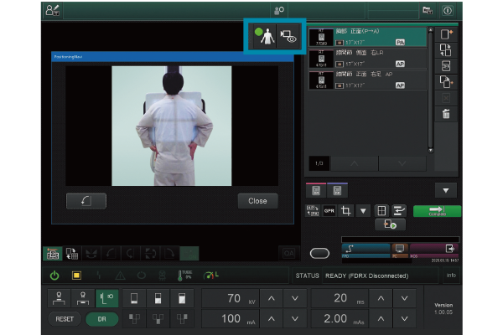
Task: Click the yellow square collimator icon
Action: click(x=76, y=276)
